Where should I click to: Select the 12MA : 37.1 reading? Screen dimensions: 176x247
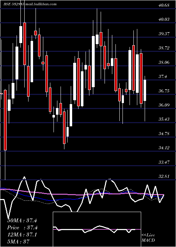[22, 235]
